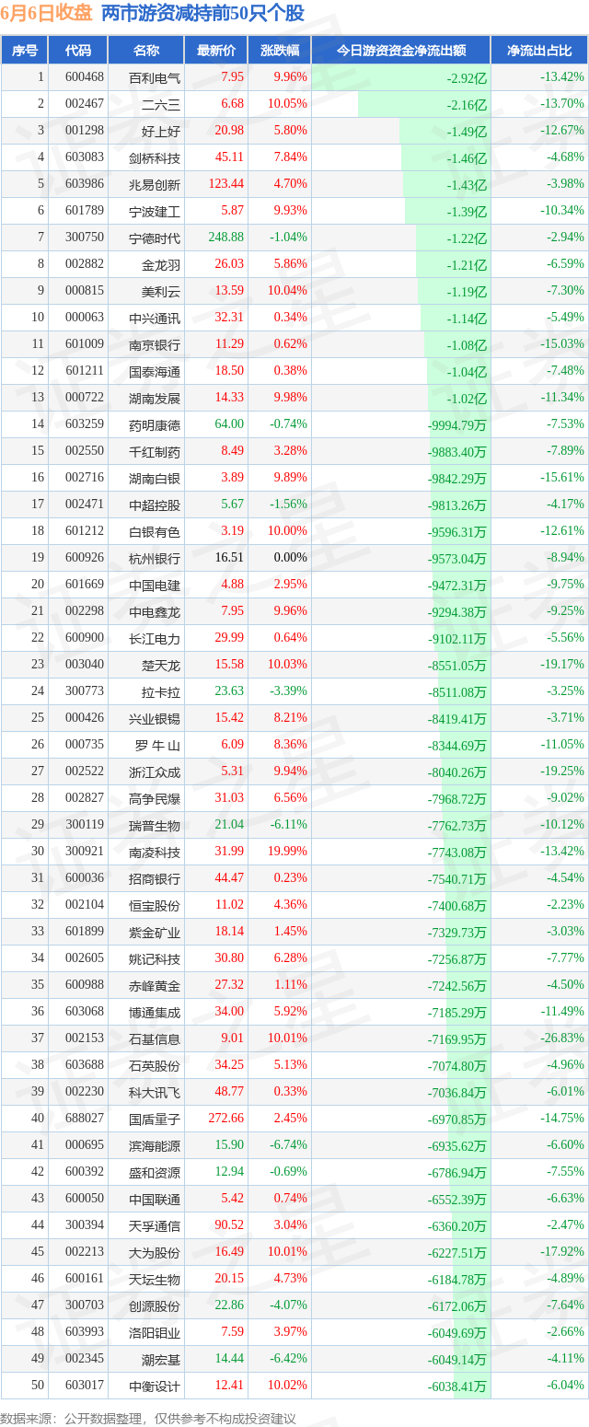
Task: Click stock name 拉卡拉
Action: click(x=161, y=691)
